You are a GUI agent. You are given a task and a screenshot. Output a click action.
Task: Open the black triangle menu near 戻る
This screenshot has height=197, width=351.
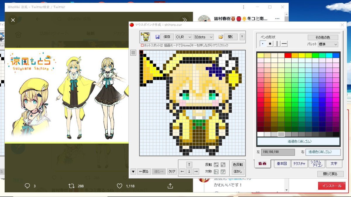tap(133, 172)
